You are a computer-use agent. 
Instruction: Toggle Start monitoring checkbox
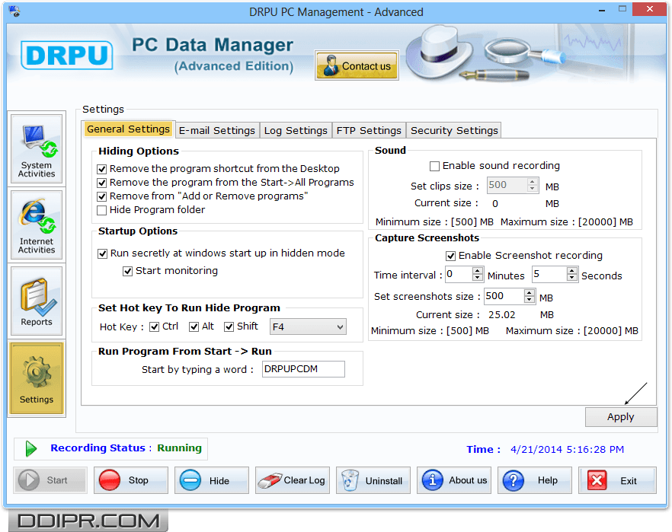[128, 272]
